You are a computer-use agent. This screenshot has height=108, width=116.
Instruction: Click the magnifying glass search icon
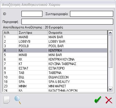(x=18, y=100)
